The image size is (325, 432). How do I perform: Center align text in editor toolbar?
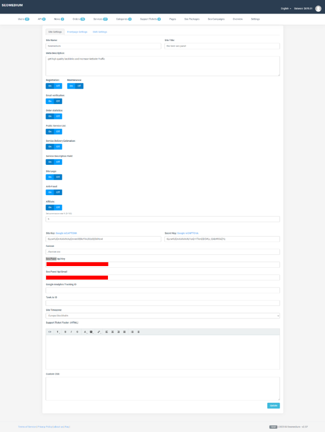[112, 332]
